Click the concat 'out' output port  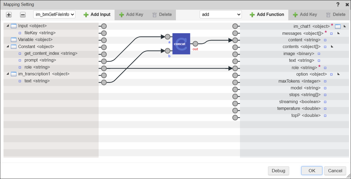tap(195, 44)
